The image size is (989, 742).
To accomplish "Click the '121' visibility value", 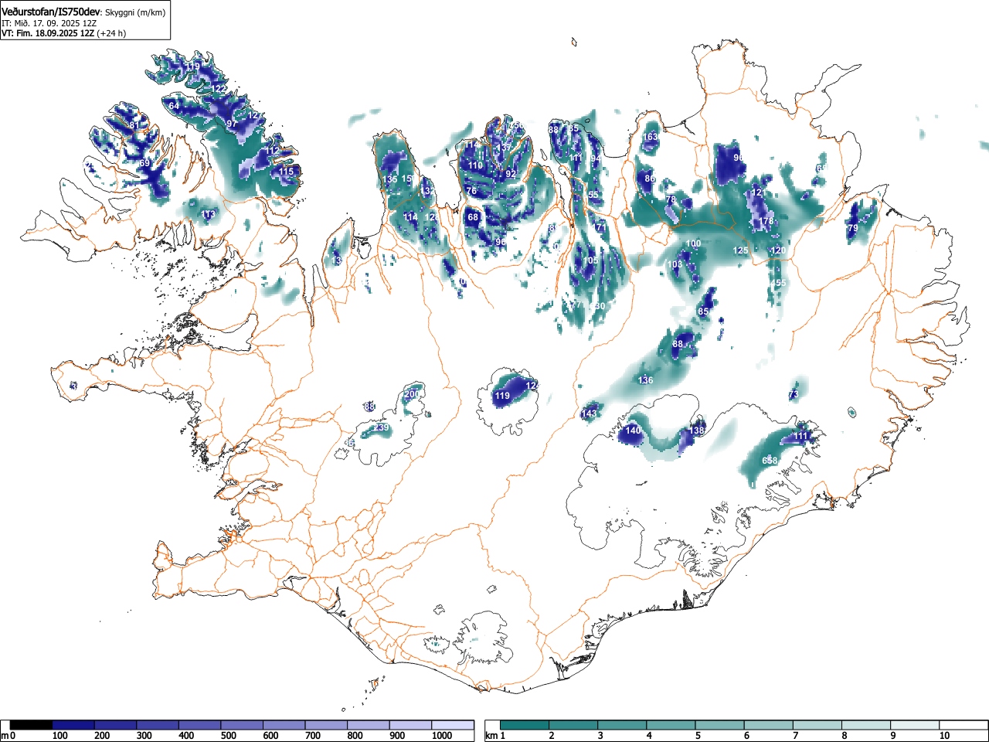I will click(x=759, y=192).
